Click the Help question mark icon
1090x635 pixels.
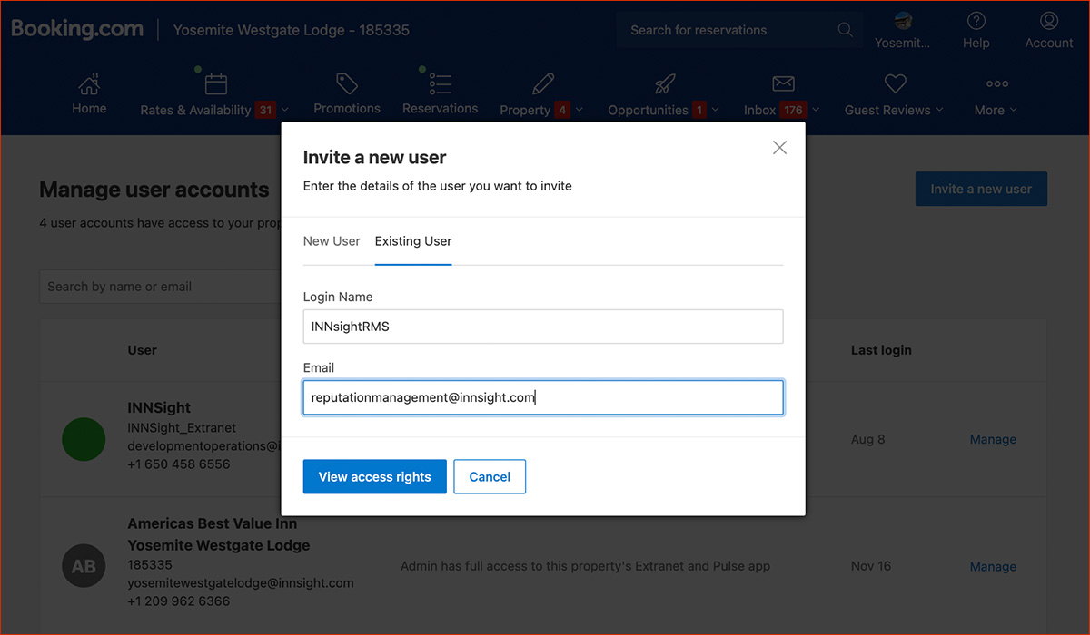(976, 20)
